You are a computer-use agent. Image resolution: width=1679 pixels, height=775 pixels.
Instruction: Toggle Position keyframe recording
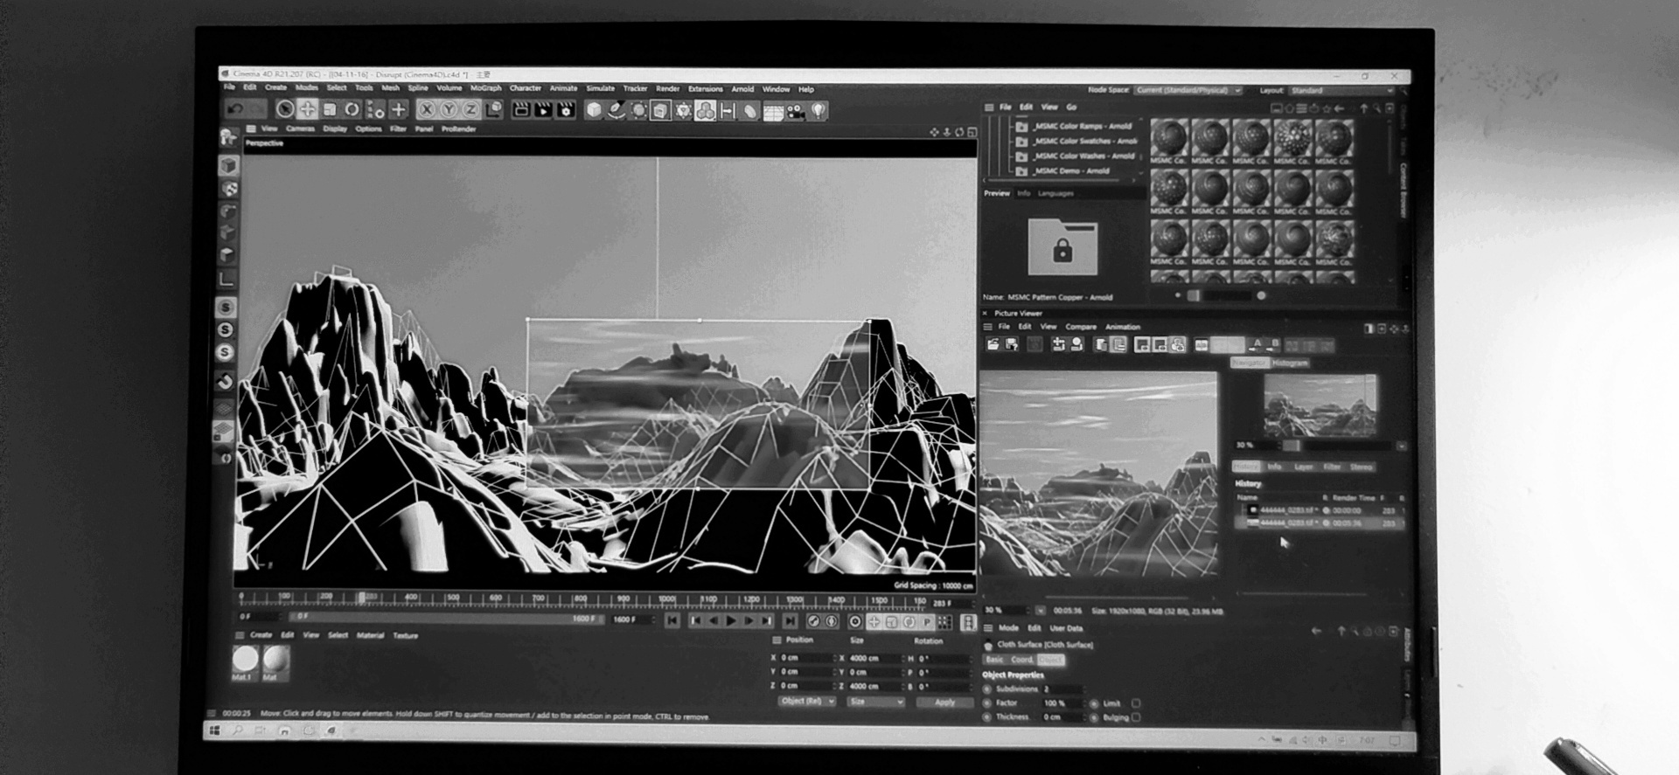tap(874, 622)
